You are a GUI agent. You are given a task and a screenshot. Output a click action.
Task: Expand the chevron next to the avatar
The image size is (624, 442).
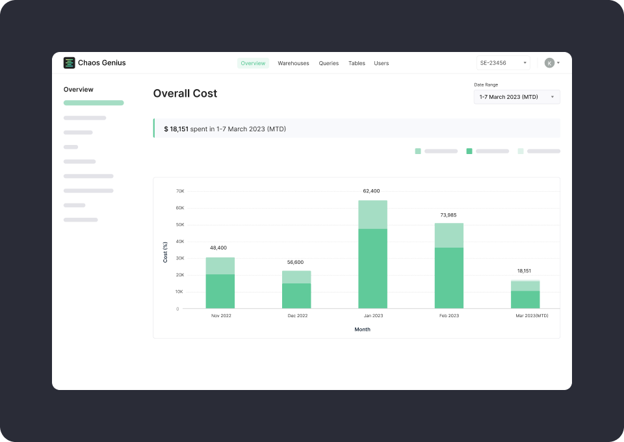pos(558,62)
